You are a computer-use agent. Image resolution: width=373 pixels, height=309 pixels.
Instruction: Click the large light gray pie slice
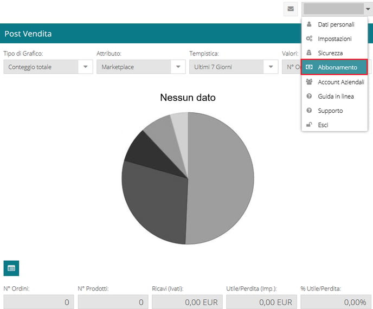pyautogui.click(x=221, y=178)
